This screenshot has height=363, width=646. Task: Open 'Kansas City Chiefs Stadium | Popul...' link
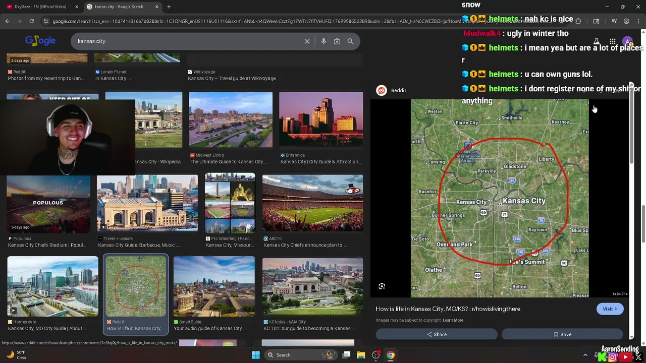(x=47, y=245)
